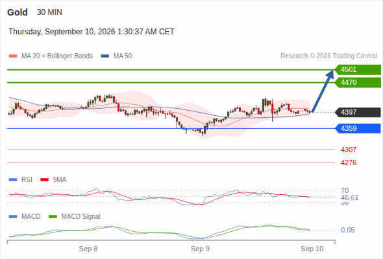Select the Sep 8 date marker
Screen dimensions: 383x259
click(88, 249)
